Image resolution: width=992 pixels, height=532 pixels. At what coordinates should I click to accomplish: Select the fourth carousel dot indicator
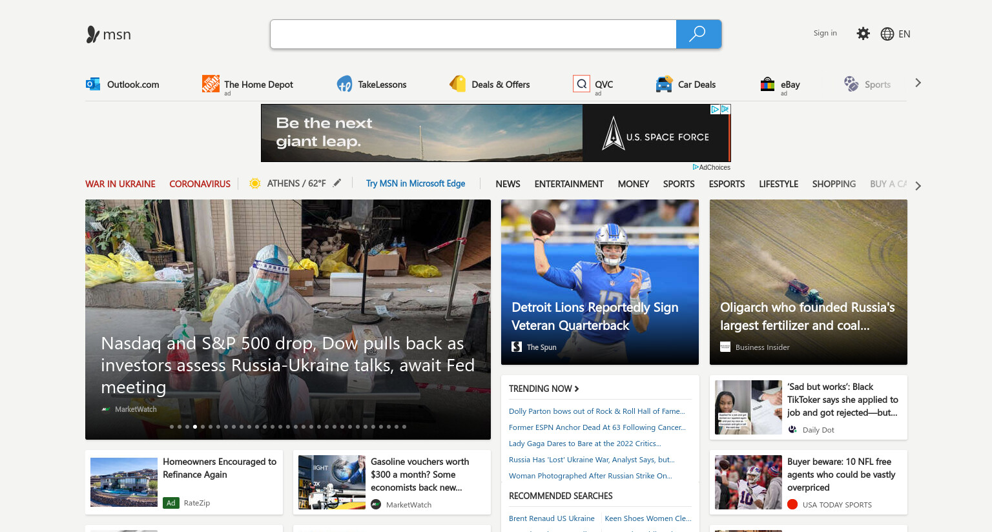coord(195,427)
